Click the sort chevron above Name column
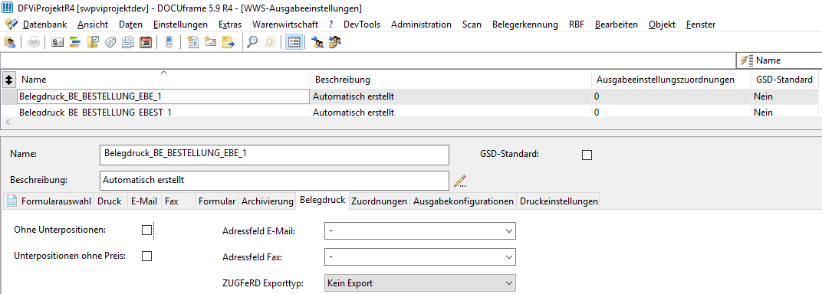The width and height of the screenshot is (822, 294). point(163,72)
